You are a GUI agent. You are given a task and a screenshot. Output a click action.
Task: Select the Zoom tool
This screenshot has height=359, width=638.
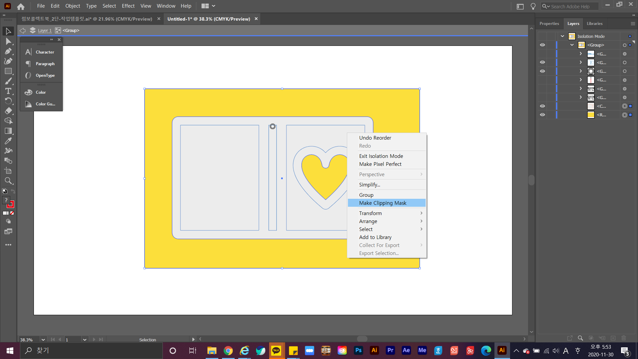8,181
